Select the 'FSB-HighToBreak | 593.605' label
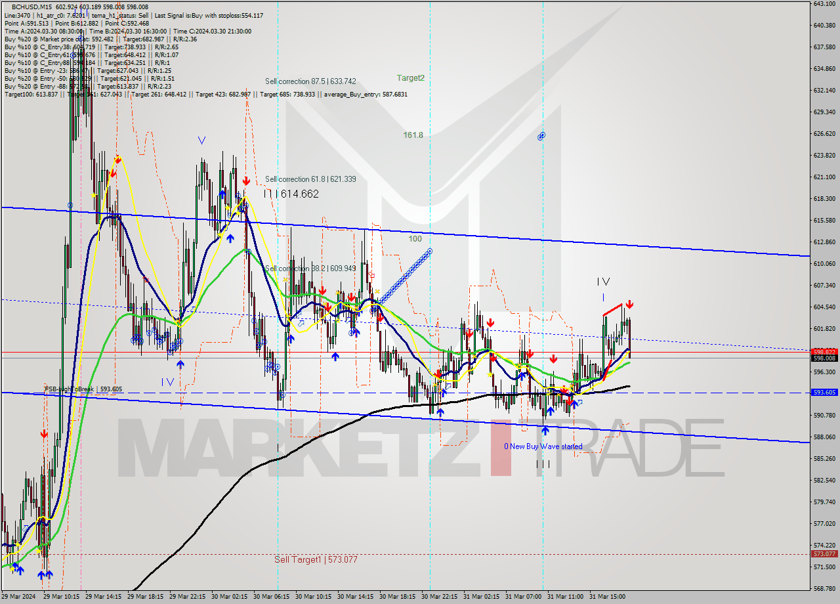Image resolution: width=840 pixels, height=604 pixels. click(x=83, y=389)
